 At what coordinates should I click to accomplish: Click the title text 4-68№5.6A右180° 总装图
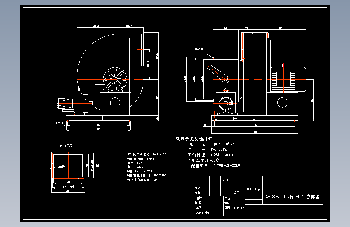coord(292,197)
